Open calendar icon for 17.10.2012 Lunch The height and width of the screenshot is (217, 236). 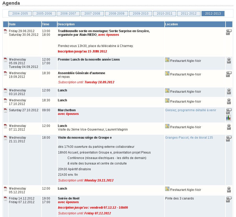tap(5, 101)
